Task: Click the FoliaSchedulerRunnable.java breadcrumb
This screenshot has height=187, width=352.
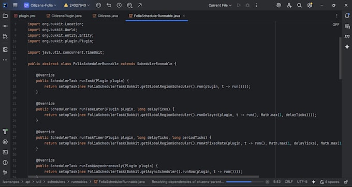Action: [x=119, y=182]
